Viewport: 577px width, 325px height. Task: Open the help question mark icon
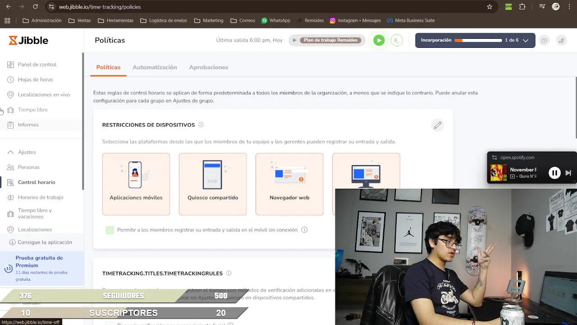click(544, 40)
